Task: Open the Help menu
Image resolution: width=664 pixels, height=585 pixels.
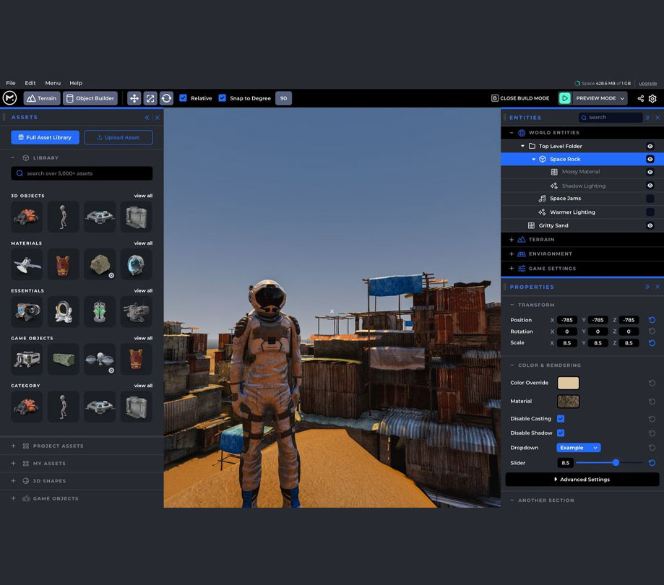Action: pos(76,83)
